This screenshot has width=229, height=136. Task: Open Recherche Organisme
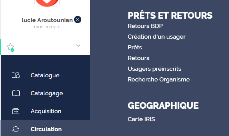click(159, 80)
